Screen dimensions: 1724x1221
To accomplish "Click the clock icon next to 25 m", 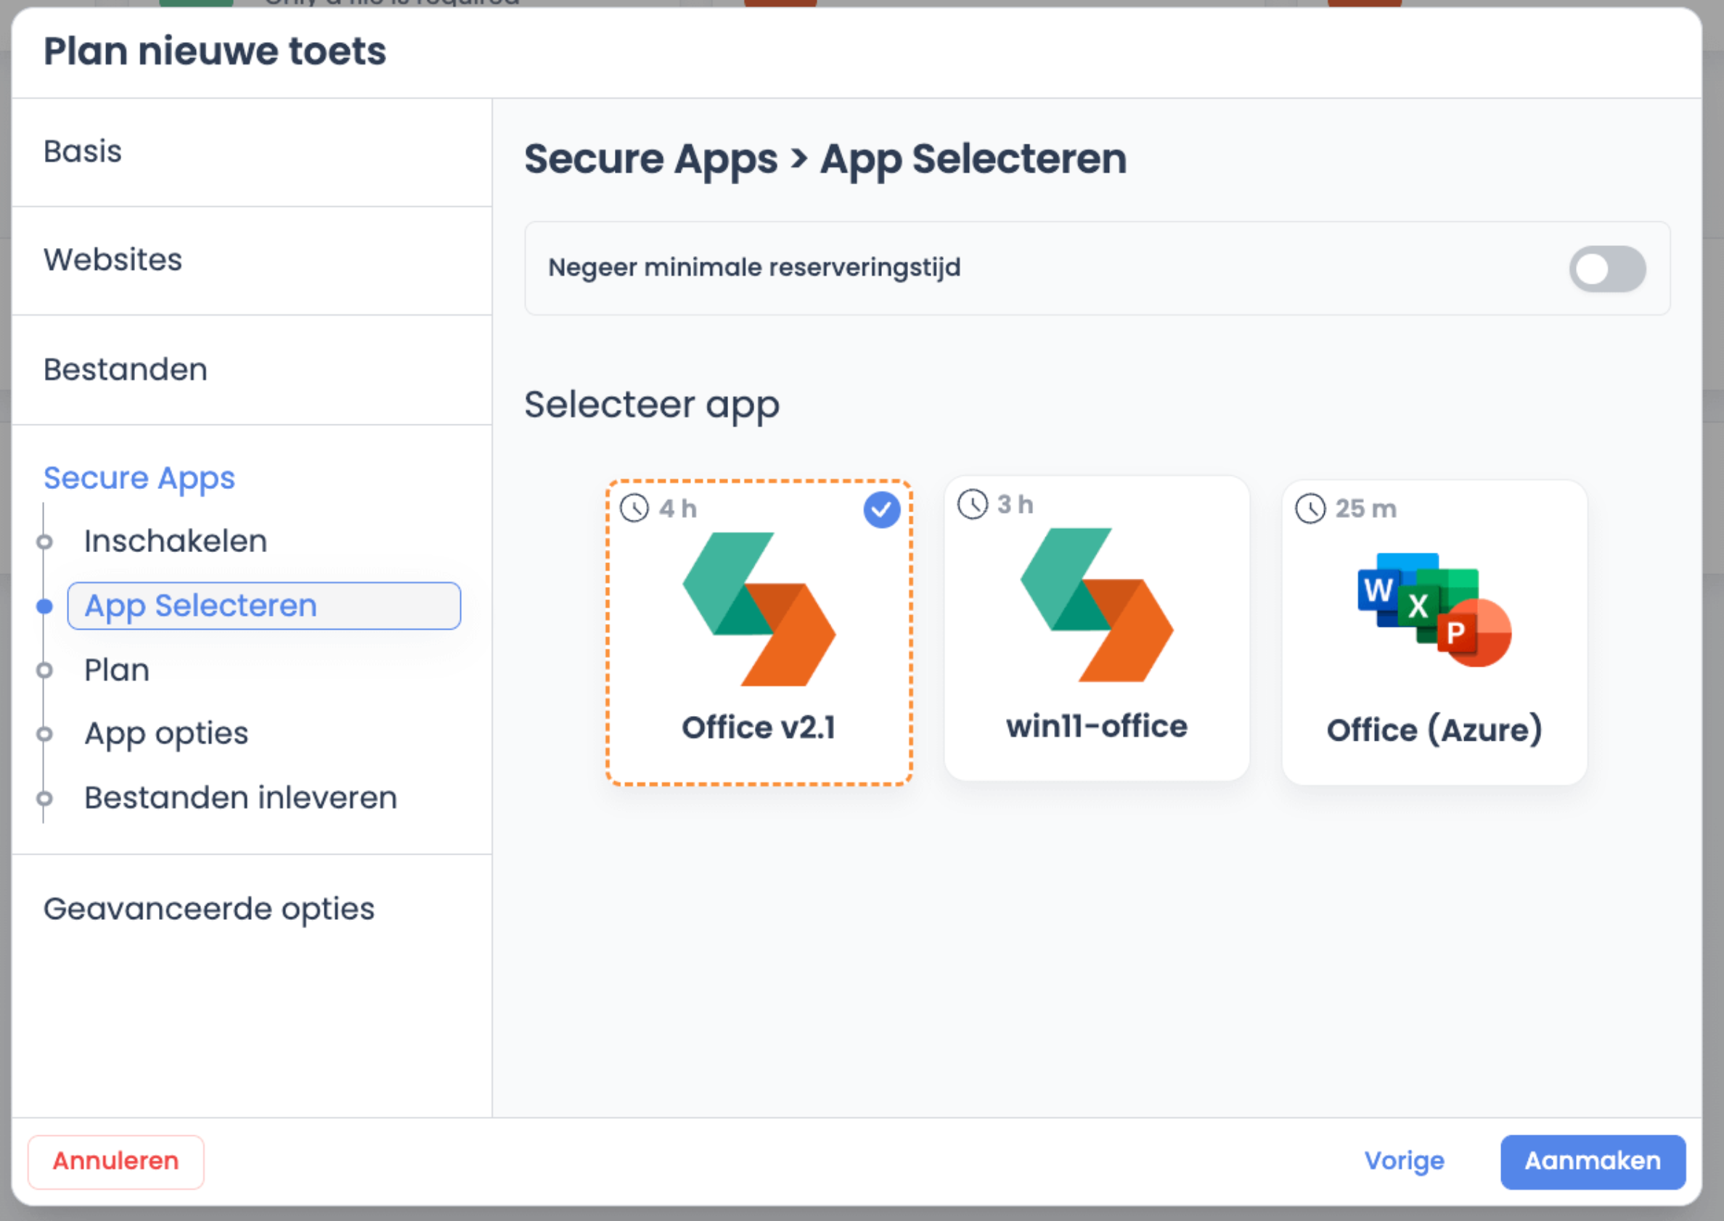I will [x=1310, y=509].
